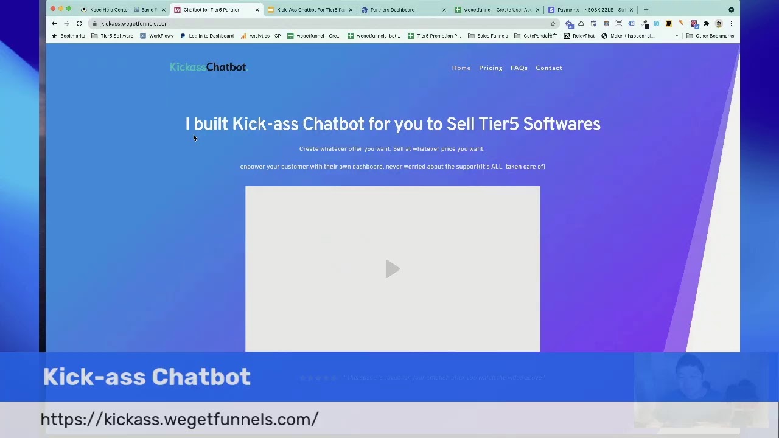Open the Tier5 Software bookmarks folder
This screenshot has width=779, height=438.
[112, 36]
